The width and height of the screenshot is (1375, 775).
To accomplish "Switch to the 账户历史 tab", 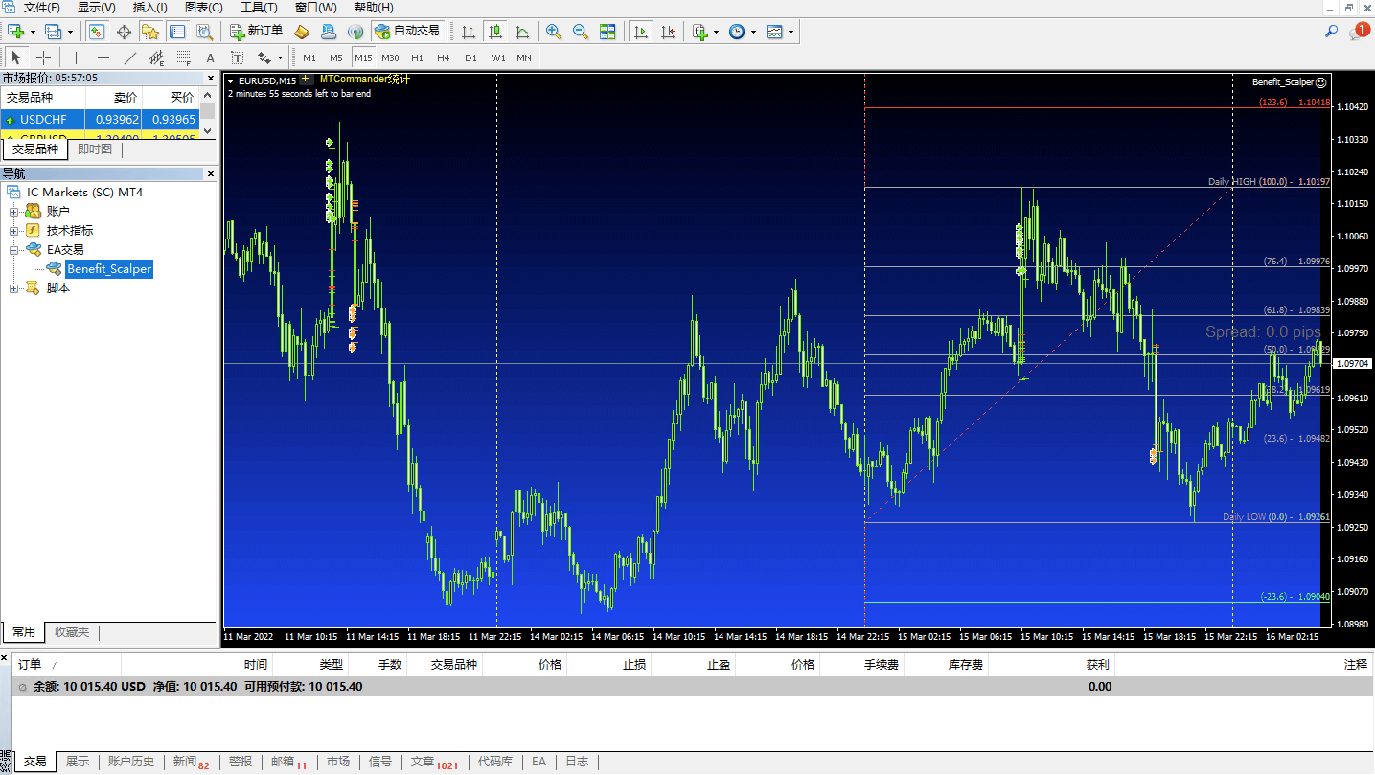I will pos(131,762).
